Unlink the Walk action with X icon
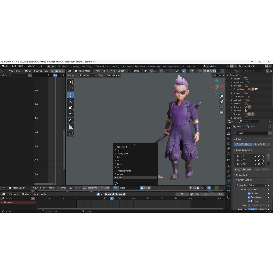273x273 pixels. coord(149,188)
